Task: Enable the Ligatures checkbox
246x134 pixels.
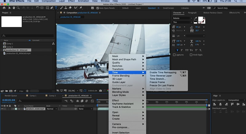Action: (x=174, y=55)
